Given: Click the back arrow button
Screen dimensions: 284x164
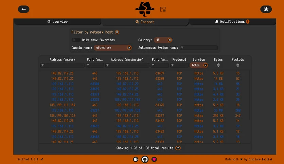Looking at the screenshot, I should point(23,9).
